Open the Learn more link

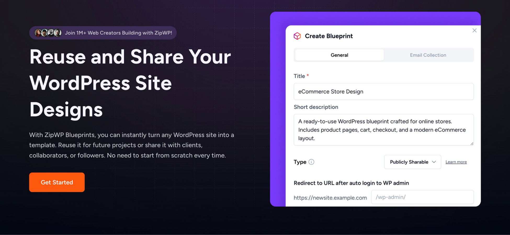tap(456, 162)
